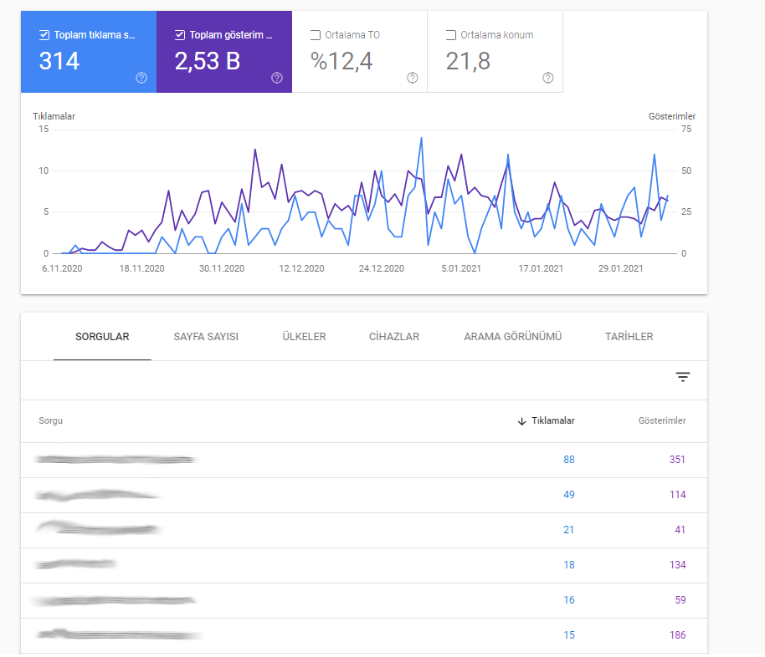Open the query row with 88 clicks
This screenshot has width=765, height=657.
coord(364,460)
